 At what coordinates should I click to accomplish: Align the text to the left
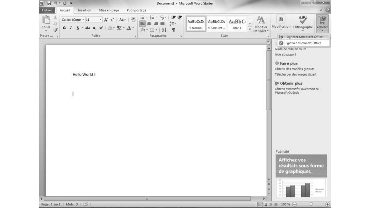click(x=142, y=24)
